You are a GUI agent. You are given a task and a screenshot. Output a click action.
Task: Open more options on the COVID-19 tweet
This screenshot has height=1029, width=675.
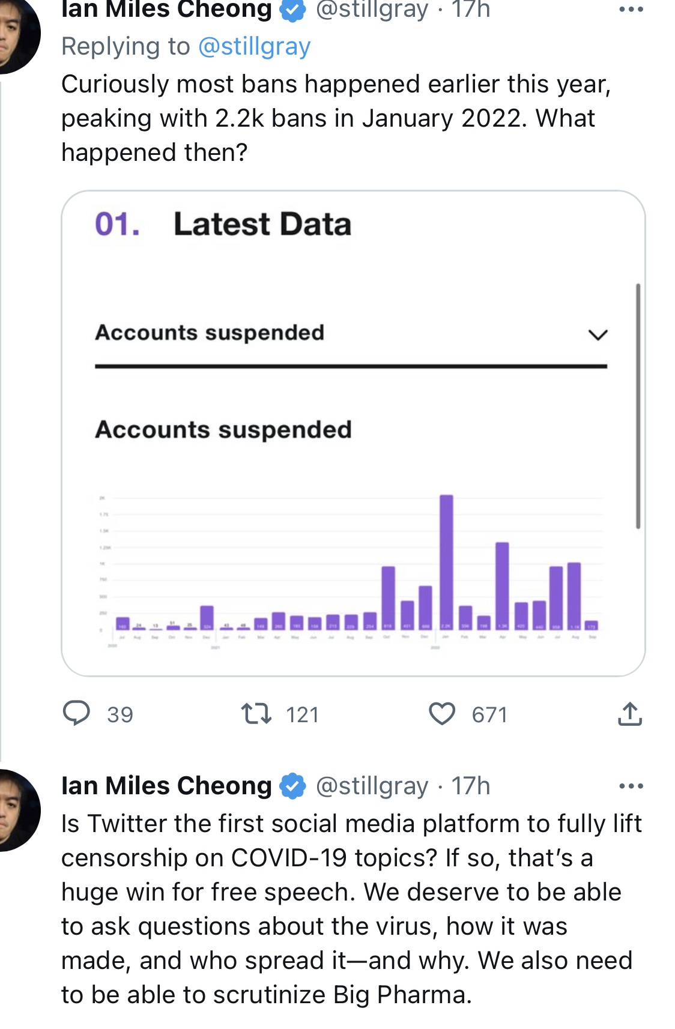tap(631, 786)
